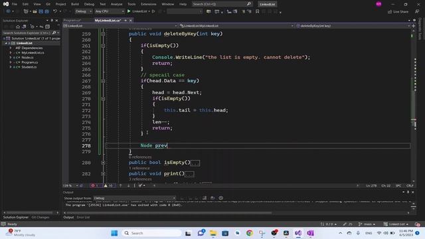The width and height of the screenshot is (425, 239).
Task: Toggle word wrap in the Output panel
Action: coord(212,198)
